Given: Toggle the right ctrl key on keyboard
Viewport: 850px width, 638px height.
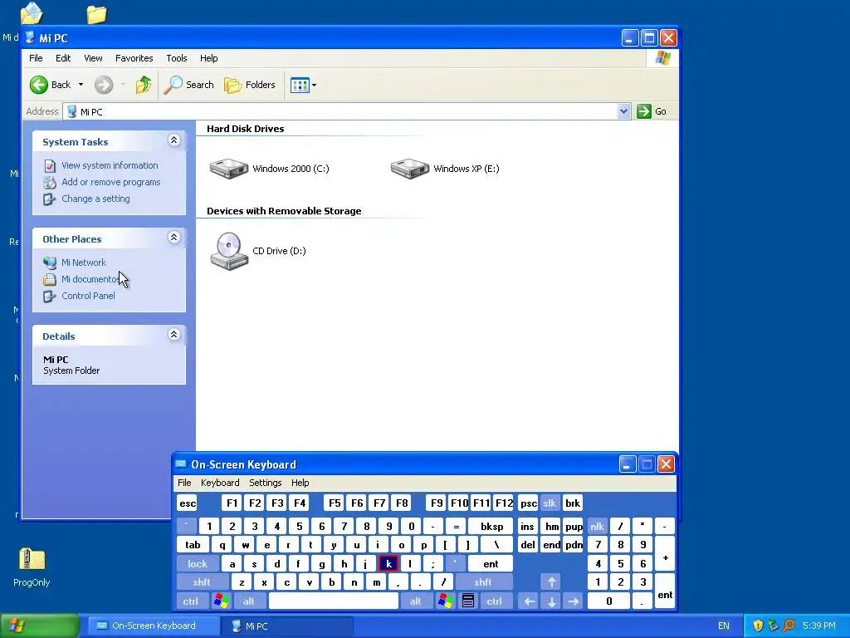Looking at the screenshot, I should (494, 601).
